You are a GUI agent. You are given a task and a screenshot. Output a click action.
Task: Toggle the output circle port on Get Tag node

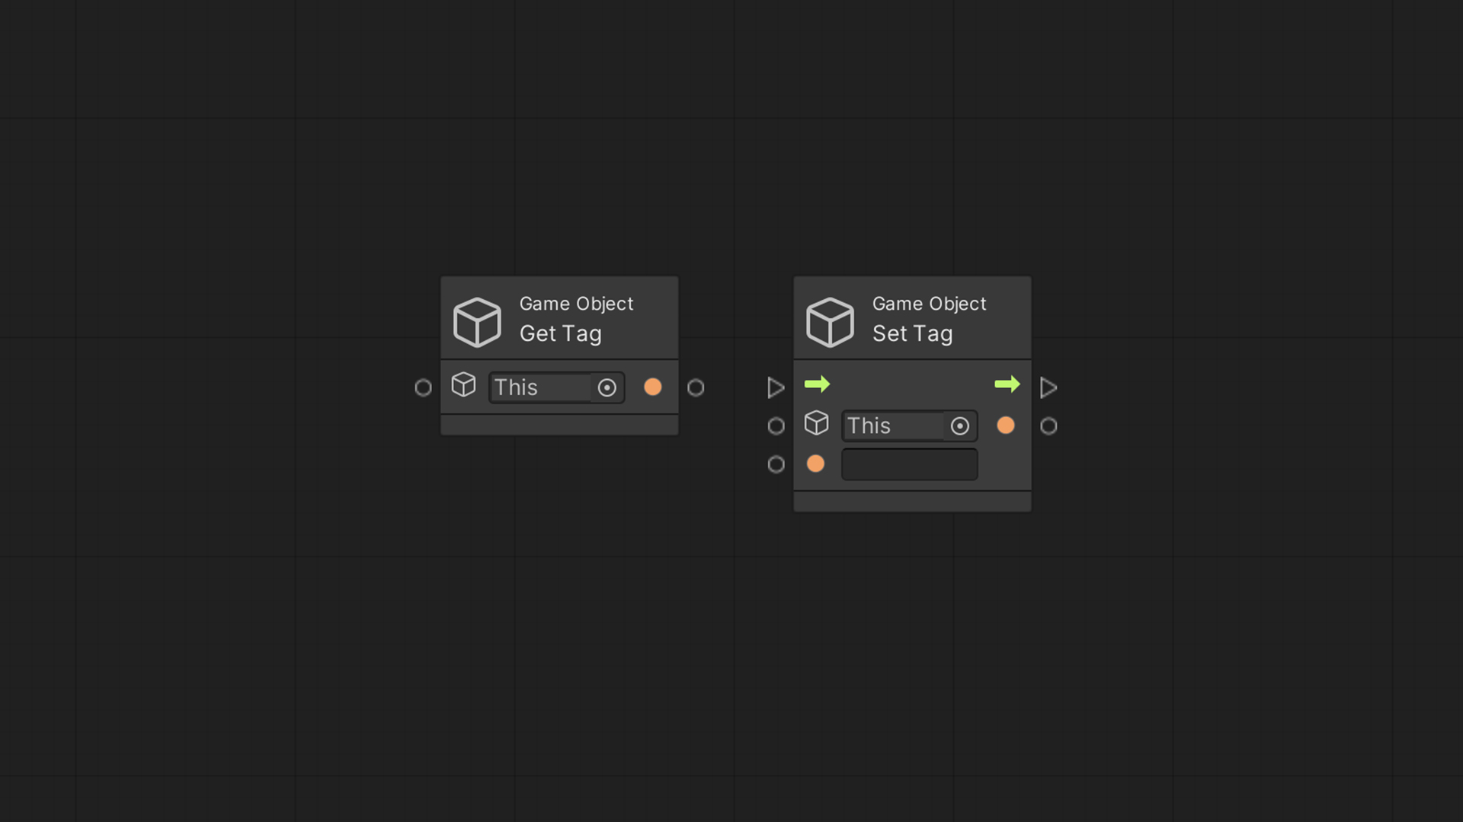(x=696, y=387)
